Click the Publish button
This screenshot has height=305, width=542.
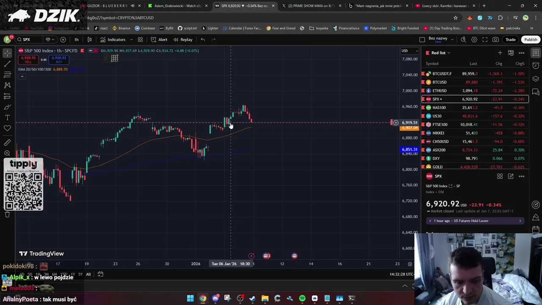point(531,39)
